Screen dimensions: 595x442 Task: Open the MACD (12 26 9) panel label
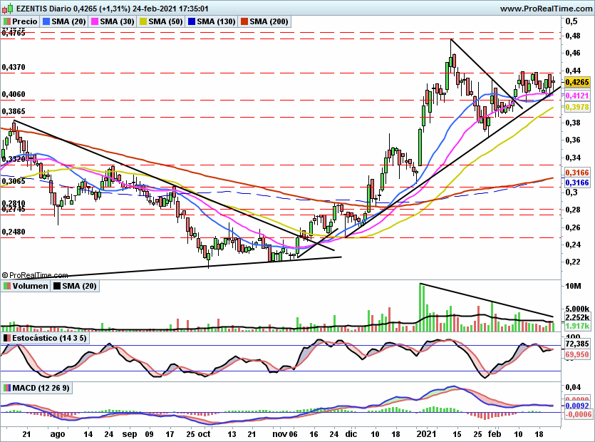tap(41, 388)
